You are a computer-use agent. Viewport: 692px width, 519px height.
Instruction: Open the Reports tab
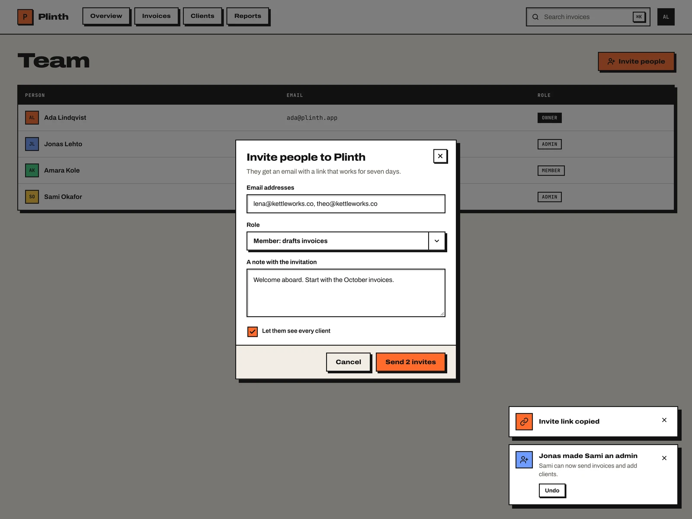click(248, 16)
